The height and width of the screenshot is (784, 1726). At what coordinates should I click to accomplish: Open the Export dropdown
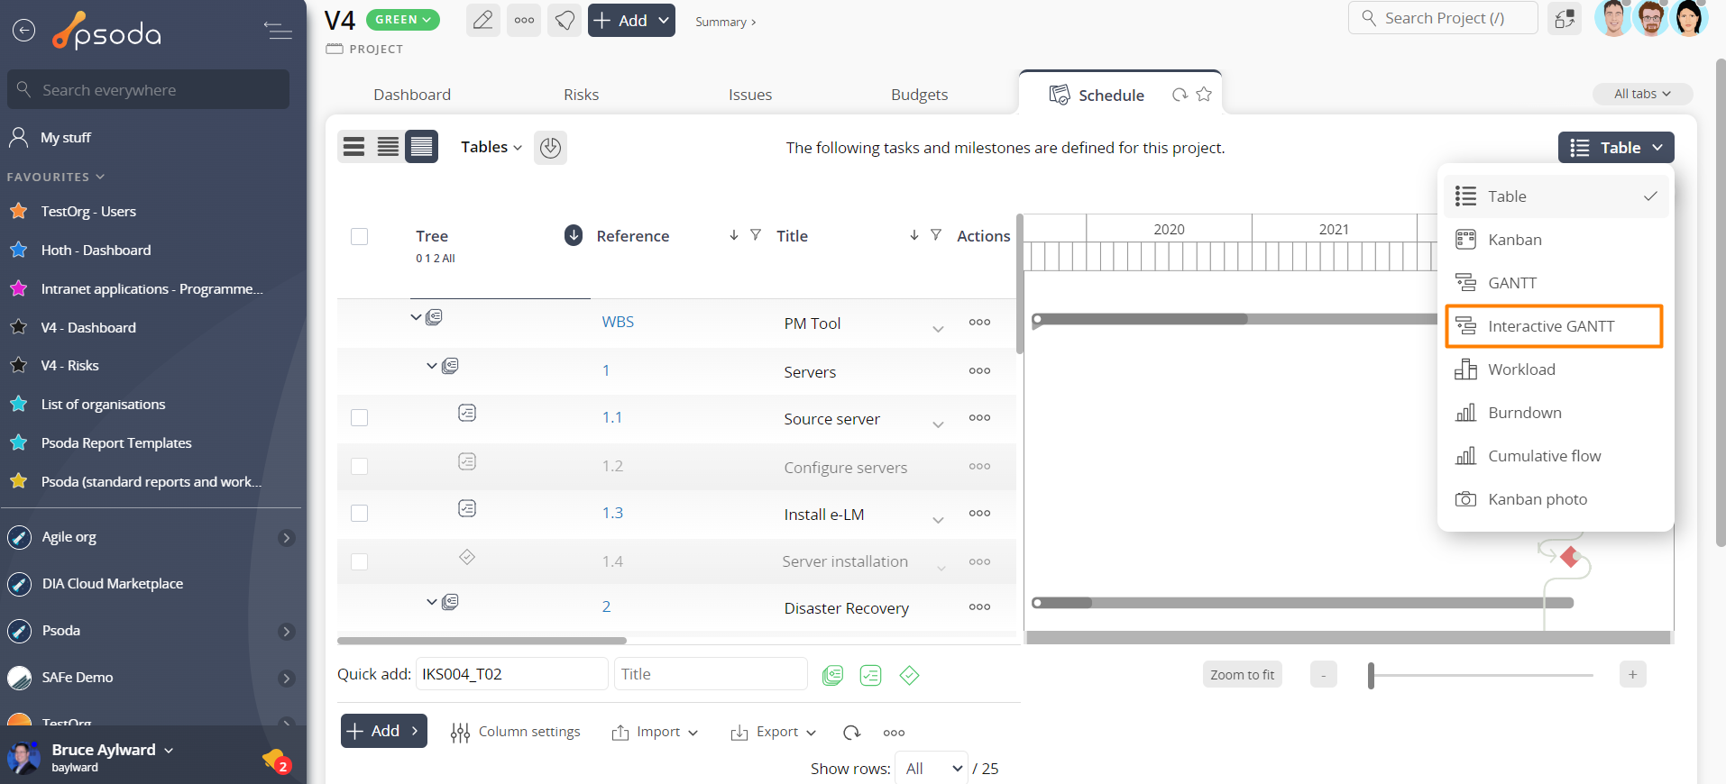click(773, 732)
